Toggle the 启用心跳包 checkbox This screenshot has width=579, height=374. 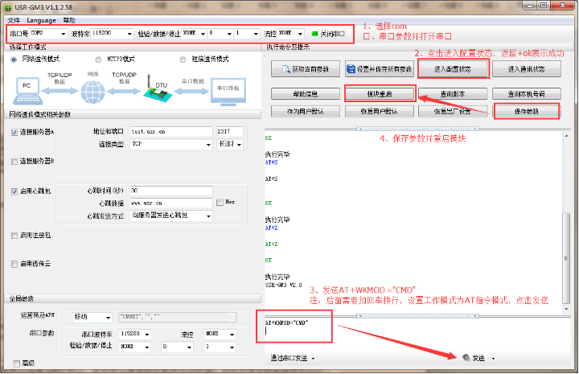tap(14, 191)
